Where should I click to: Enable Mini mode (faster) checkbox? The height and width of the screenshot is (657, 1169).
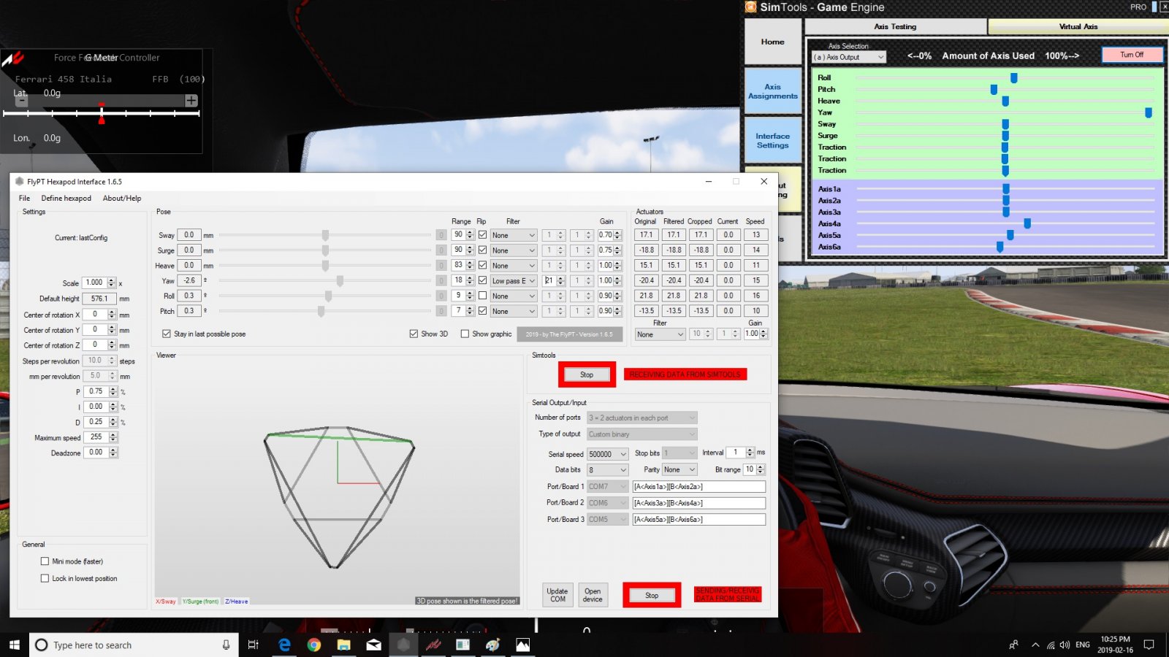pyautogui.click(x=45, y=561)
